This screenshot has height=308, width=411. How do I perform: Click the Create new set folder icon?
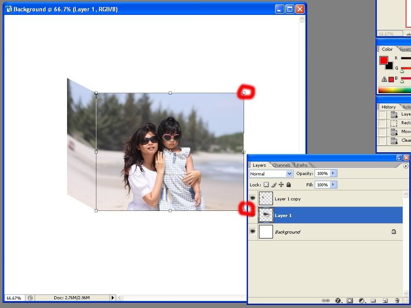[373, 301]
